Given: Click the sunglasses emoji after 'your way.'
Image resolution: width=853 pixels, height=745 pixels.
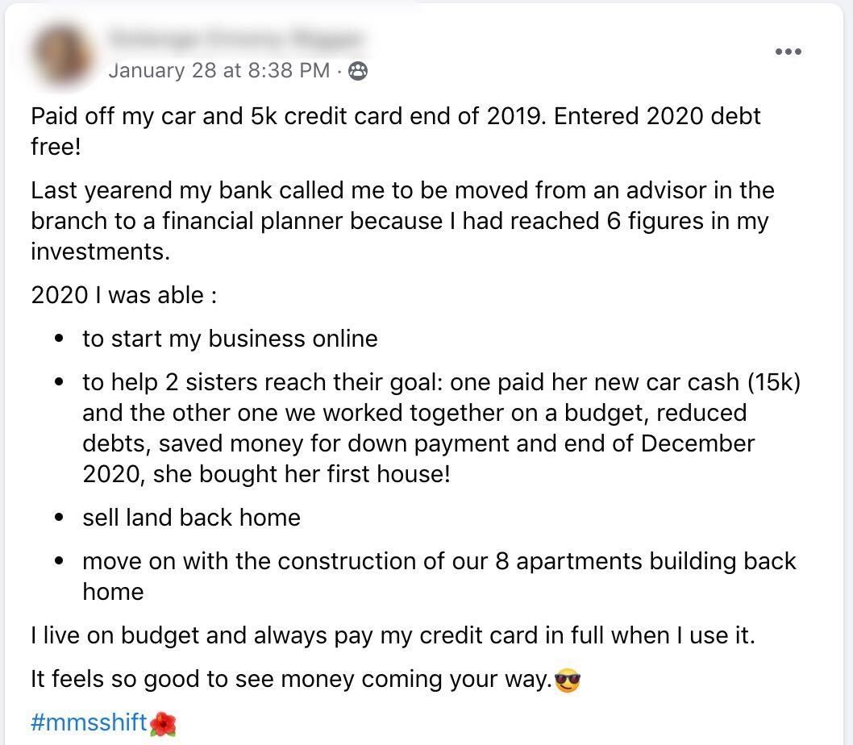Looking at the screenshot, I should [568, 681].
